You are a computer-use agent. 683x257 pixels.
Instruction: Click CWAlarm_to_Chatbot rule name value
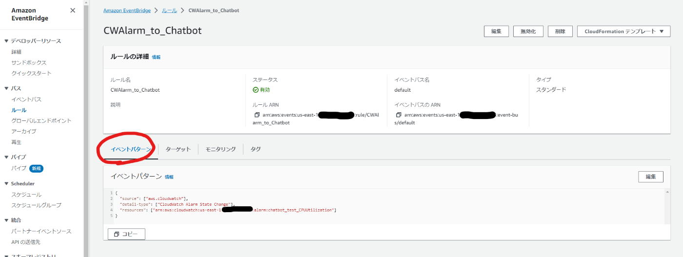click(135, 90)
